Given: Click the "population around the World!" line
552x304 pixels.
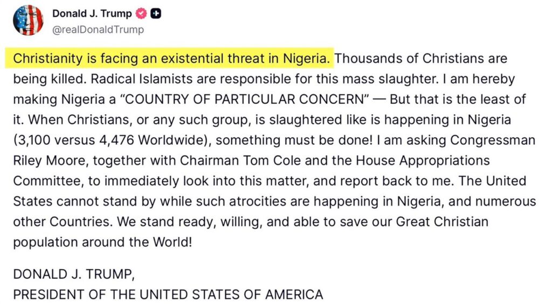Looking at the screenshot, I should tap(102, 242).
